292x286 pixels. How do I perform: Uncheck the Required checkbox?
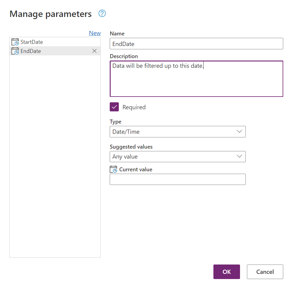tap(114, 107)
